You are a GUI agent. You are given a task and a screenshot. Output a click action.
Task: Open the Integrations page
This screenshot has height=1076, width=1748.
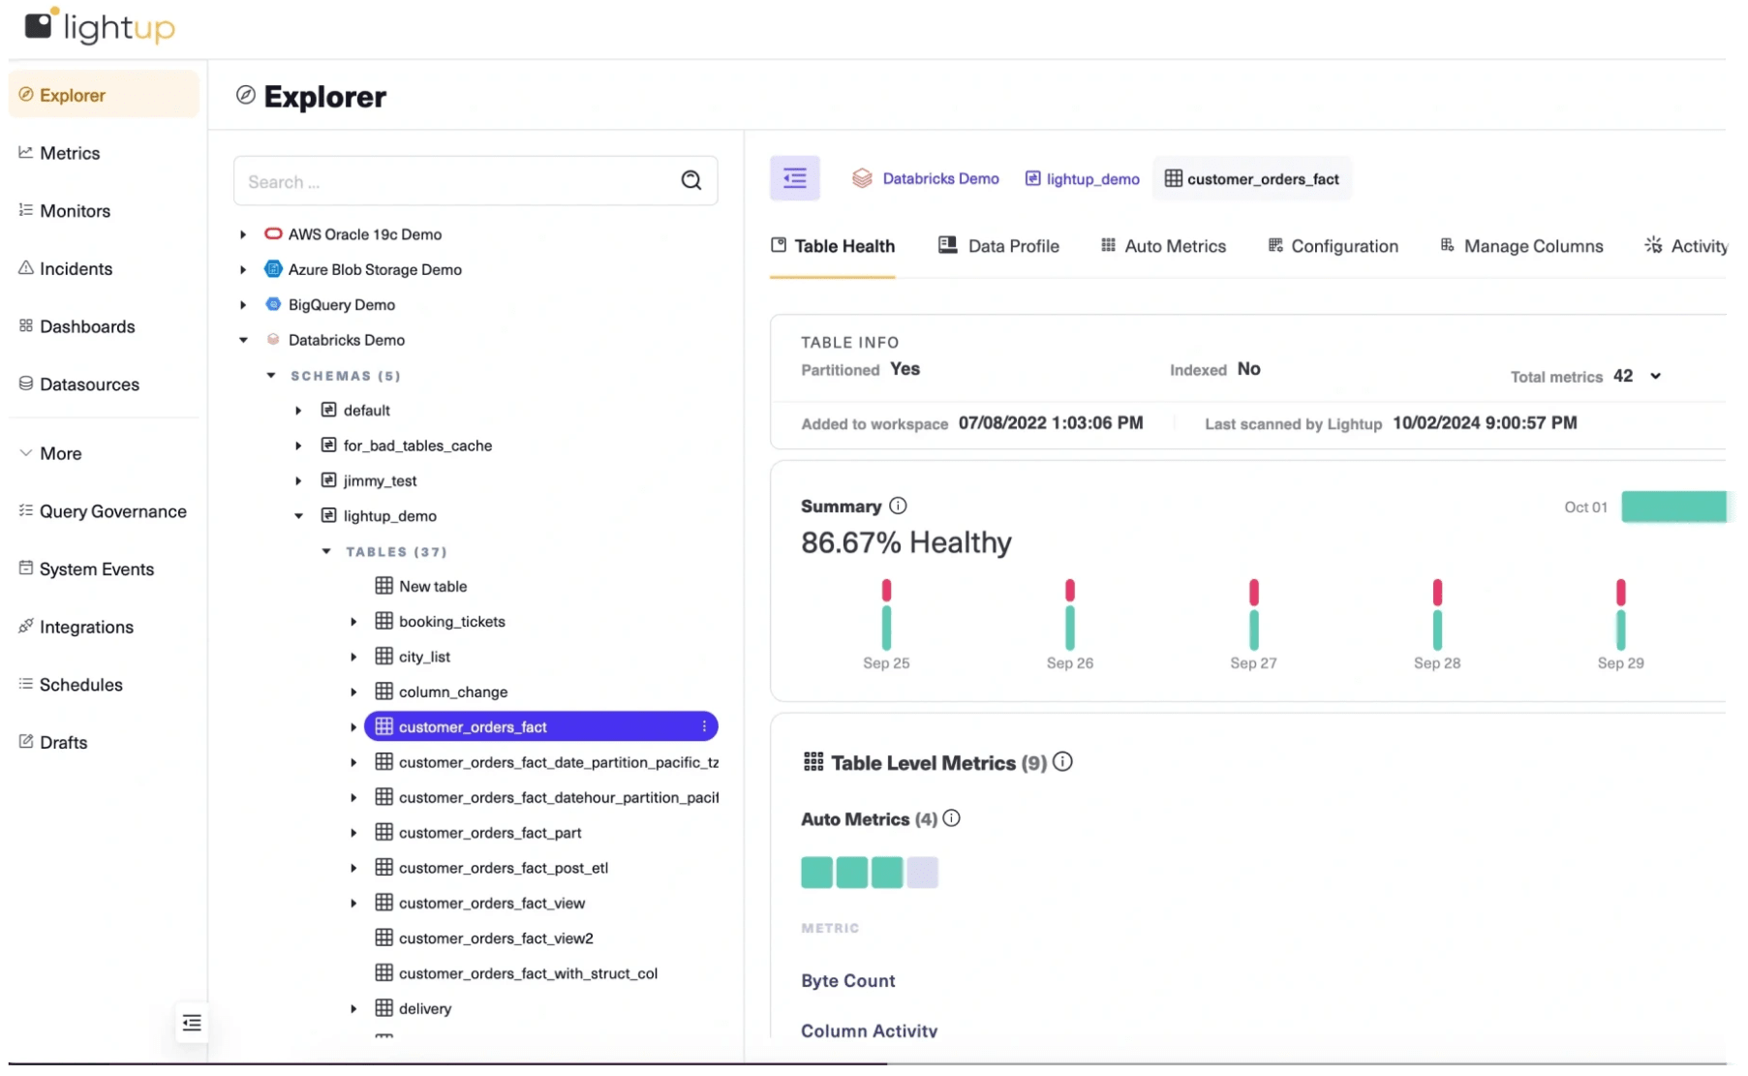pos(86,627)
